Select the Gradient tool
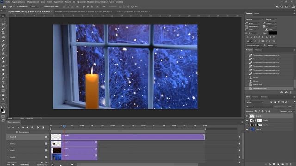 (x=3, y=66)
